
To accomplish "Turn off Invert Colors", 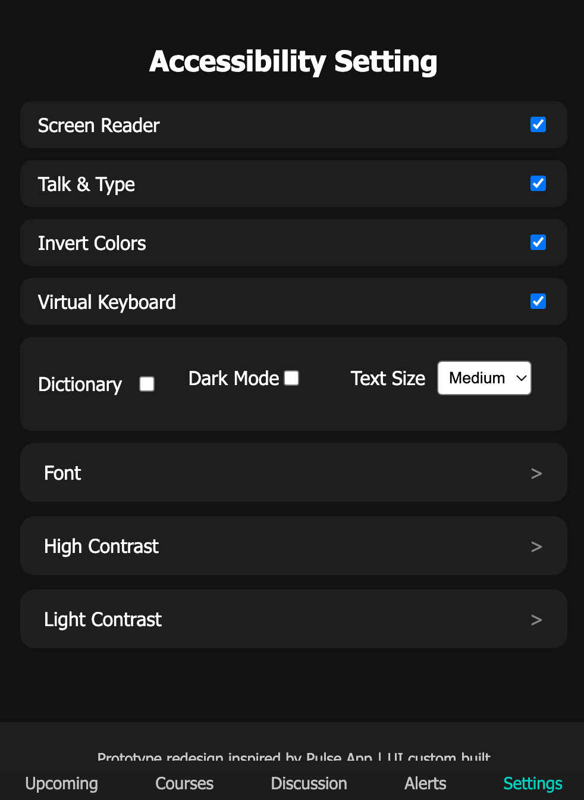I will pos(538,242).
